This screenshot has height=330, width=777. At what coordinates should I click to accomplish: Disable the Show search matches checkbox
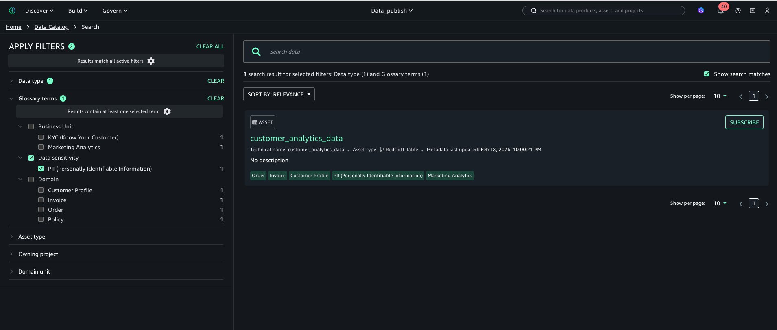tap(707, 74)
